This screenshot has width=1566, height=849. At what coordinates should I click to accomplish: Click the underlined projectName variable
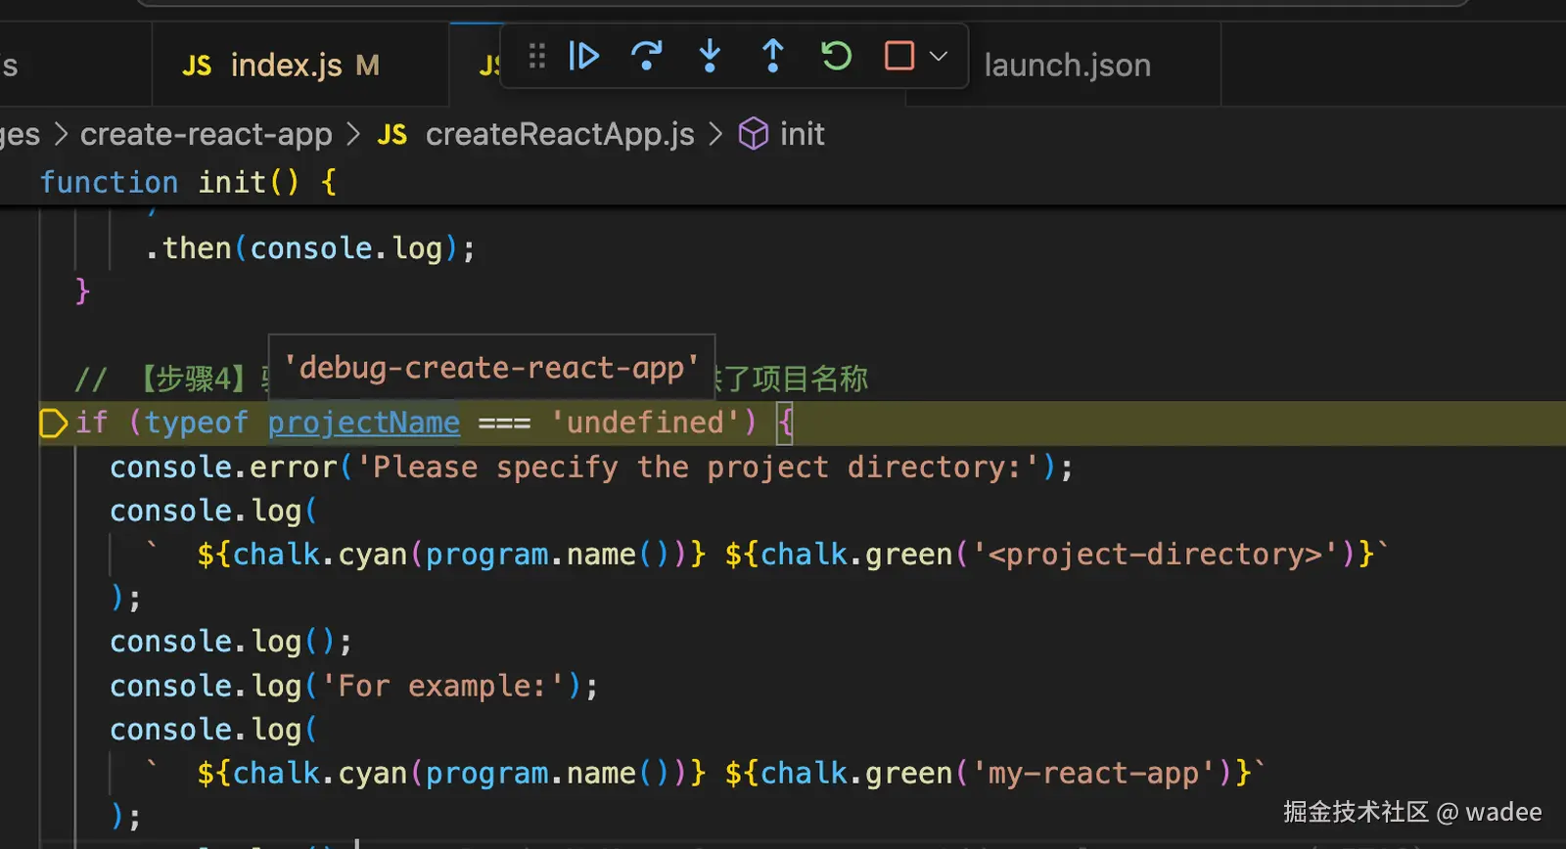(363, 423)
